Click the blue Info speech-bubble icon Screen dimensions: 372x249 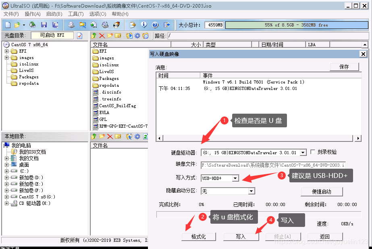144,25
